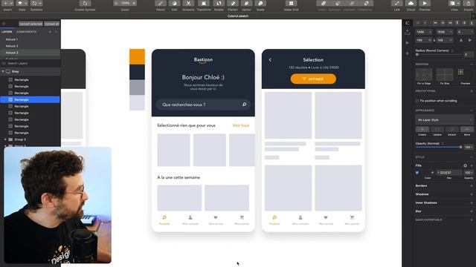Select the highlighted Rectangle layer
Image resolution: width=476 pixels, height=267 pixels.
coord(30,99)
